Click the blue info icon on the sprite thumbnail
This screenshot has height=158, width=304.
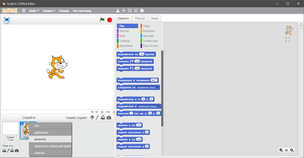coord(22,123)
